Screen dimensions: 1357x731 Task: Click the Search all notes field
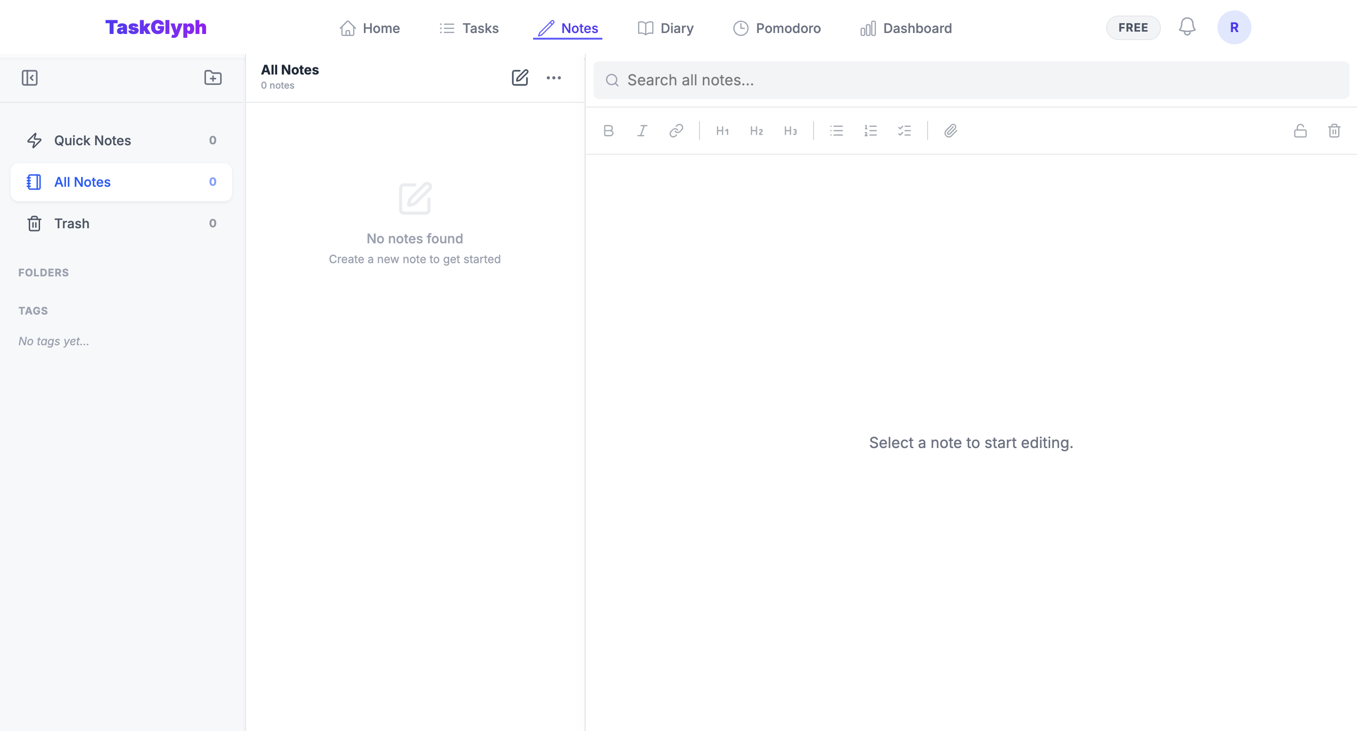pyautogui.click(x=970, y=80)
